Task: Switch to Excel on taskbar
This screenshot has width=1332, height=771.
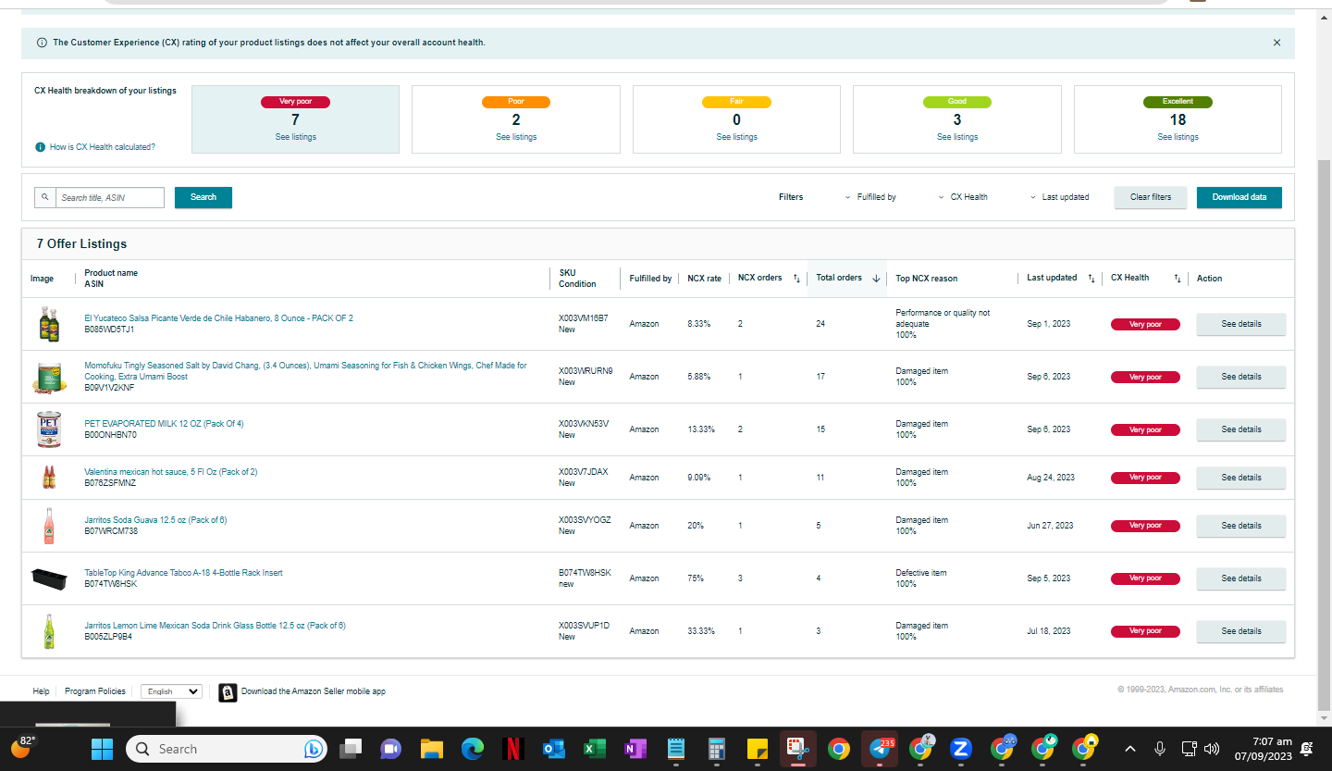Action: coord(595,749)
